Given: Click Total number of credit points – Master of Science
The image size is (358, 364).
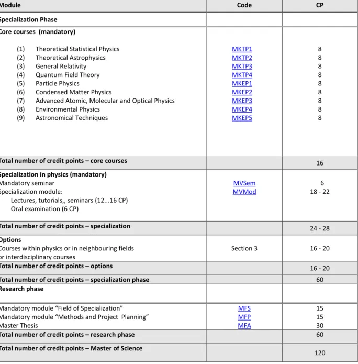Looking at the screenshot, I should point(71,348).
